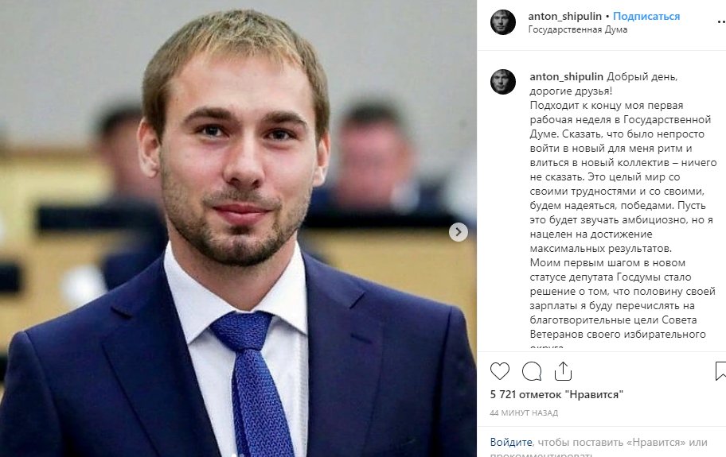Image resolution: width=726 pixels, height=457 pixels.
Task: Open anton_shipulin username in the caption
Action: pos(566,77)
